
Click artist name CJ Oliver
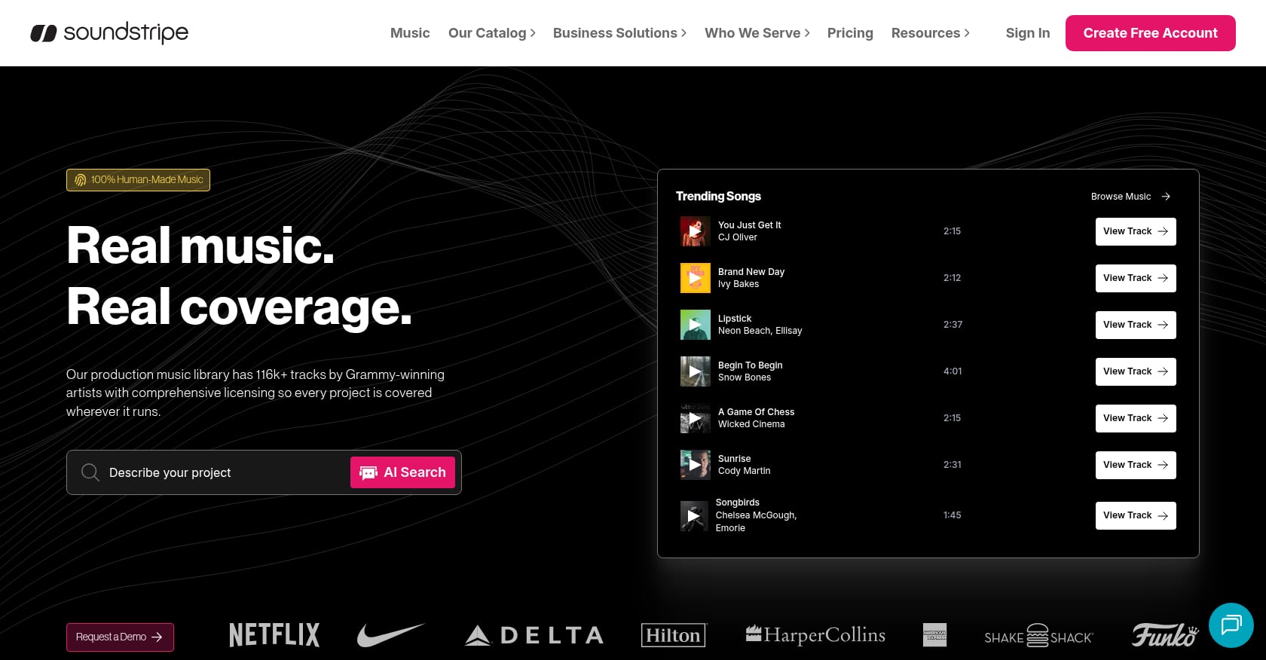tap(738, 237)
